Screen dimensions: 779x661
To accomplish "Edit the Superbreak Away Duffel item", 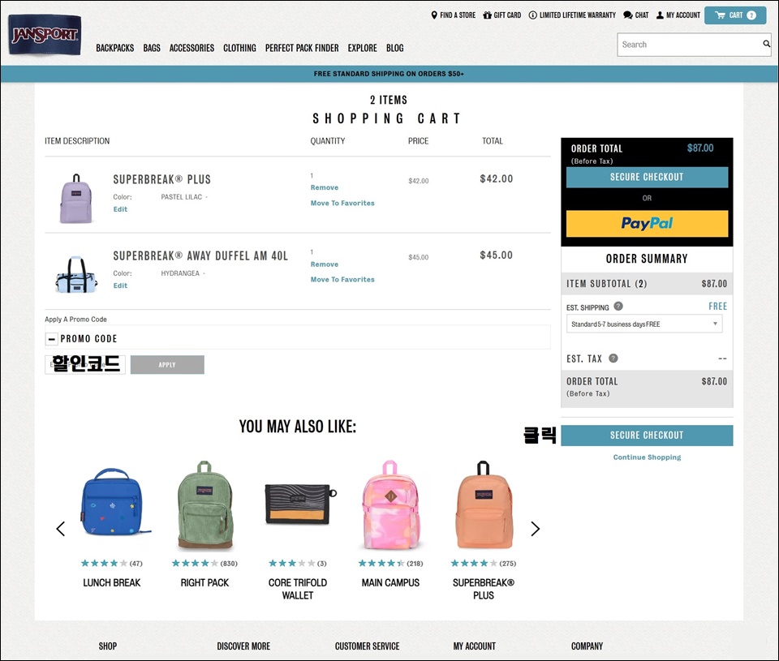I will coord(120,285).
